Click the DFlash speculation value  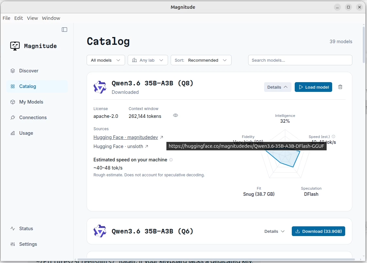point(311,194)
